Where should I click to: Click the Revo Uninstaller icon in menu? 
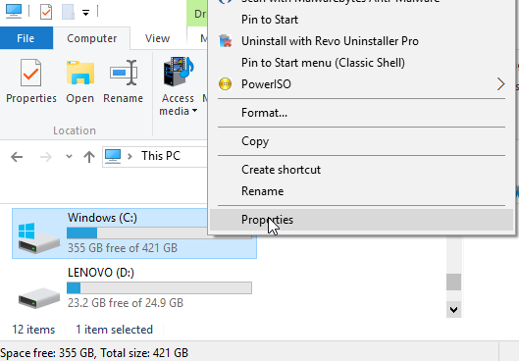coord(225,41)
